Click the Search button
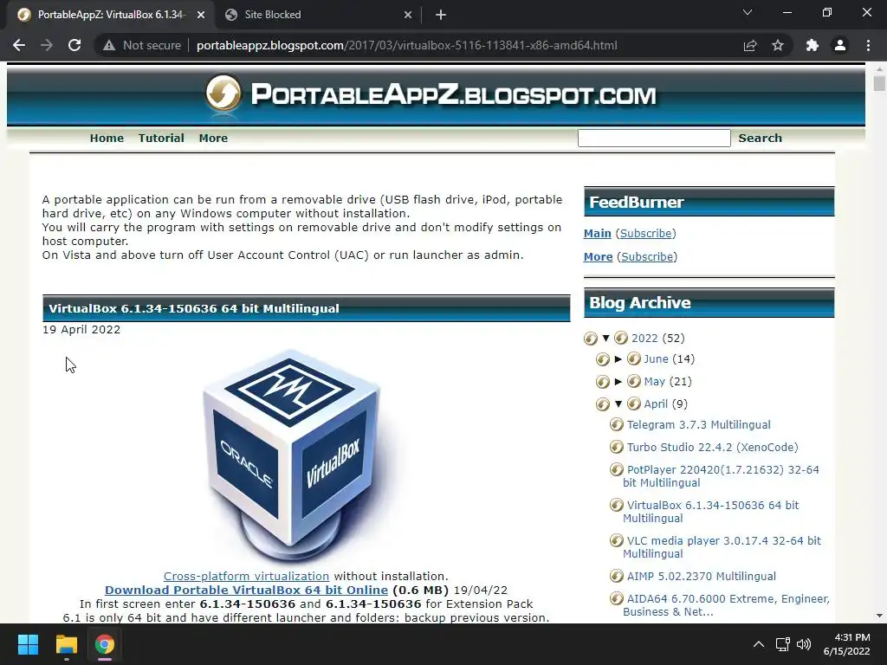This screenshot has width=887, height=665. [x=760, y=138]
